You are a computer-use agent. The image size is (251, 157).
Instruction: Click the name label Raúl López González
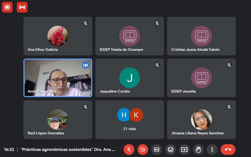46,133
